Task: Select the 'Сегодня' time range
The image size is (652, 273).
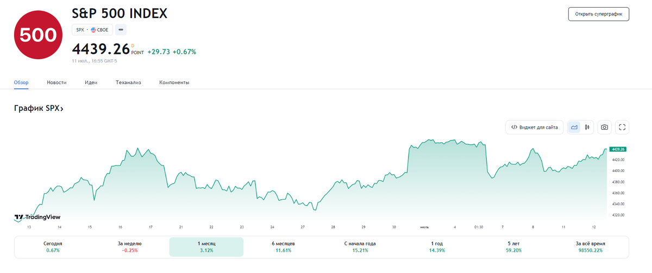Action: (53, 247)
